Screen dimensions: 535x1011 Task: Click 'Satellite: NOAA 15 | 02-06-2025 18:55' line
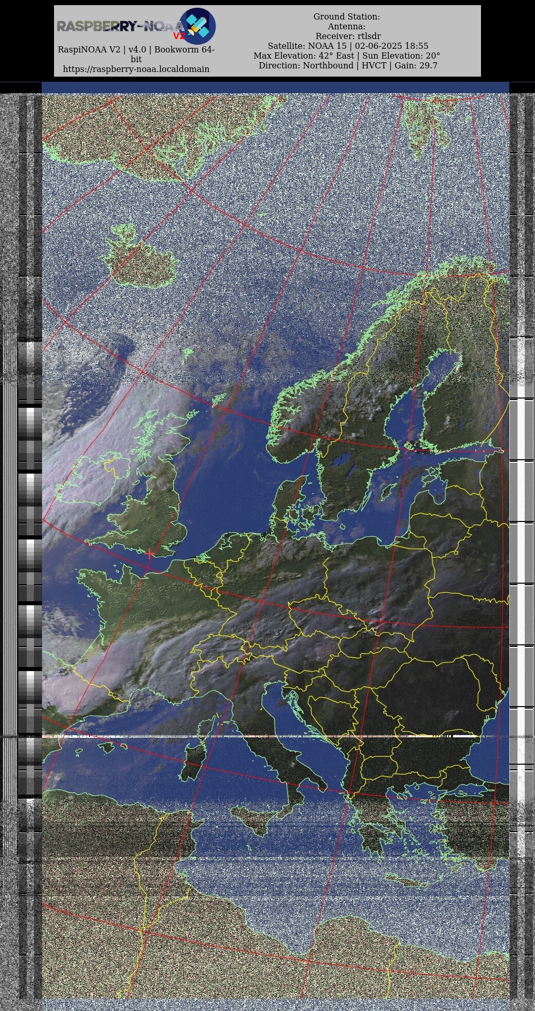pos(348,46)
